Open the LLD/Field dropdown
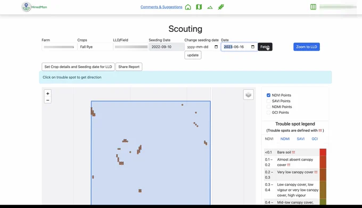Screen dimensions: 362x208 [x=130, y=47]
